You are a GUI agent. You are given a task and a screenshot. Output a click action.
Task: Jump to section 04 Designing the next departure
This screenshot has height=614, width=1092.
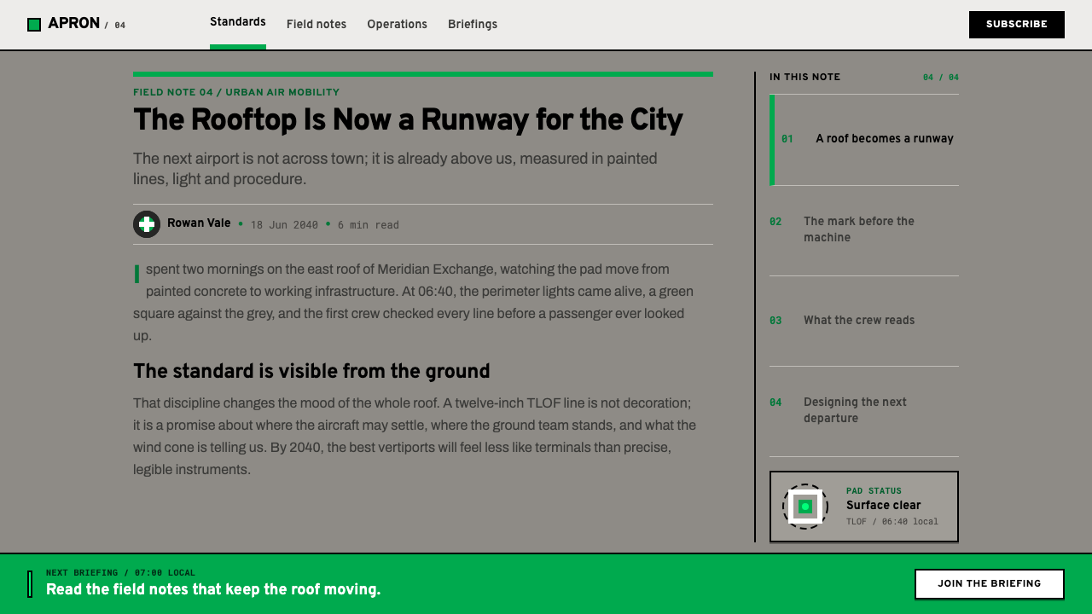pos(864,410)
